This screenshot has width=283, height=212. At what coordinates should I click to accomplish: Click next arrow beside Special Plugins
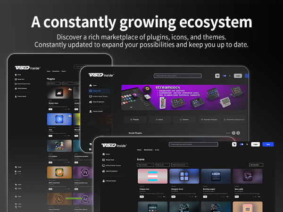[x=238, y=133]
